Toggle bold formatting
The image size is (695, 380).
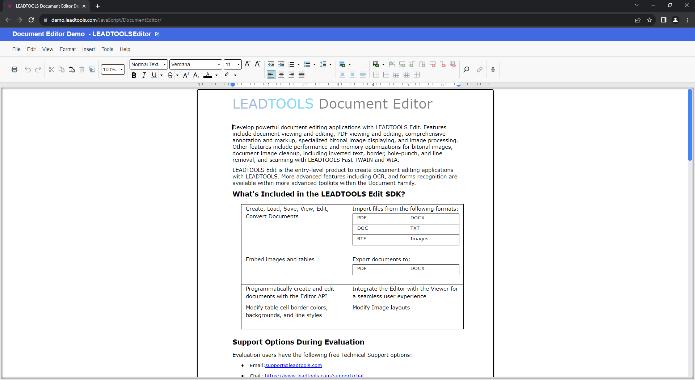click(x=134, y=75)
